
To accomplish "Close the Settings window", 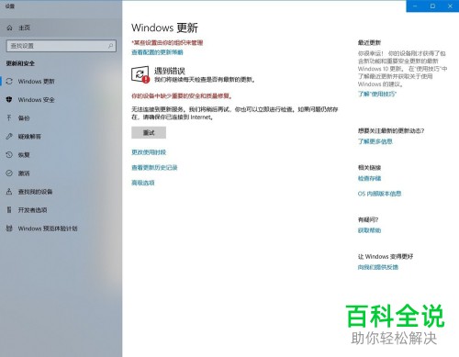I will point(450,6).
